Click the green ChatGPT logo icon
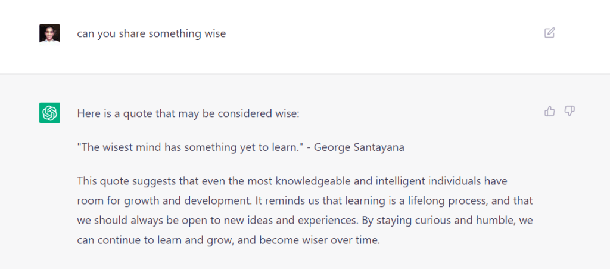Image resolution: width=610 pixels, height=269 pixels. 49,113
